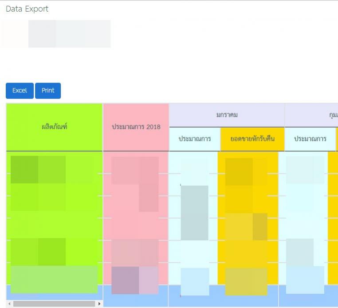Click the Excel export button

pyautogui.click(x=20, y=91)
